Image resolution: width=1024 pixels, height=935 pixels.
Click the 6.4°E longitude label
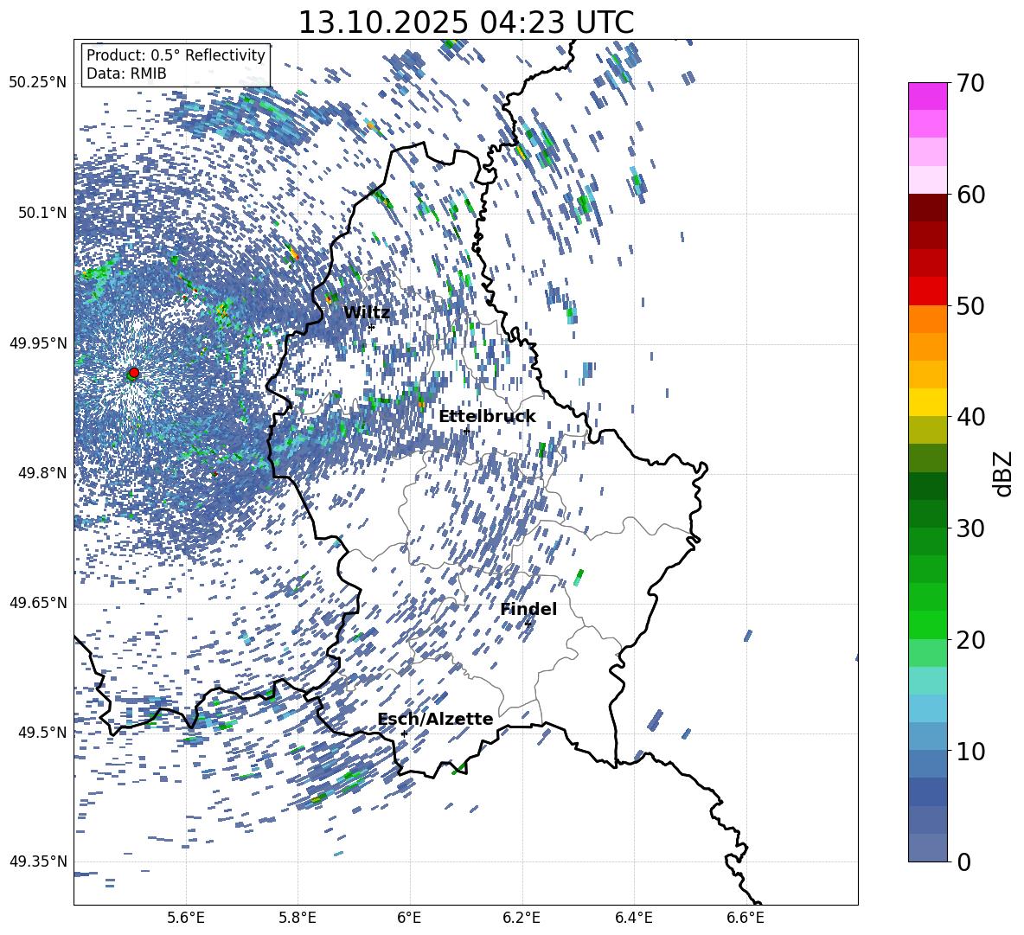[633, 918]
